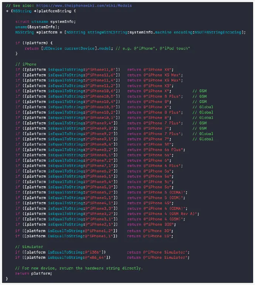Viewport: 255px width, 285px height.
Task: Click the @"iPhone 4S" return value
Action: pos(157,203)
